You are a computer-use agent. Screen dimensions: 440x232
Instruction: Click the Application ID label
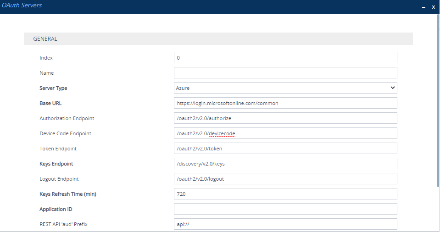[56, 209]
